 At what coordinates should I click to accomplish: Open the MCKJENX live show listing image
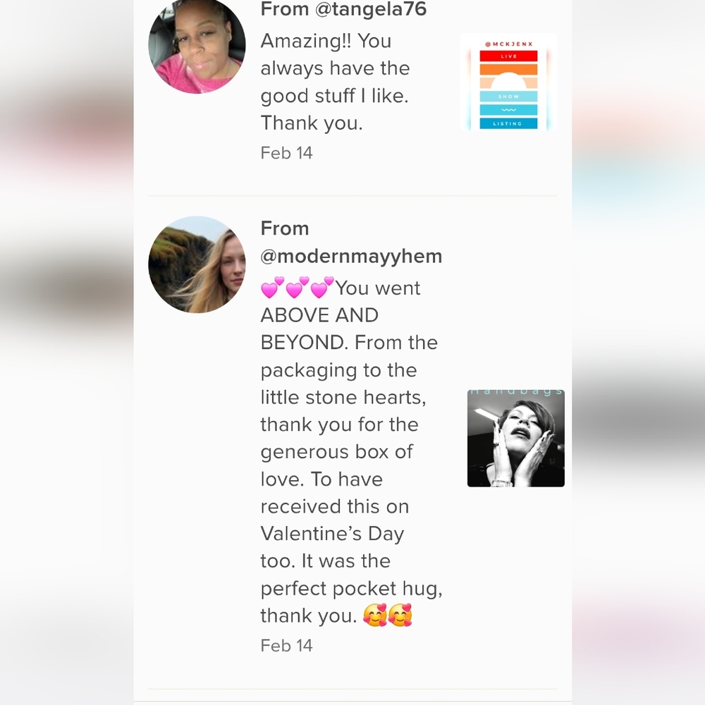click(x=508, y=82)
